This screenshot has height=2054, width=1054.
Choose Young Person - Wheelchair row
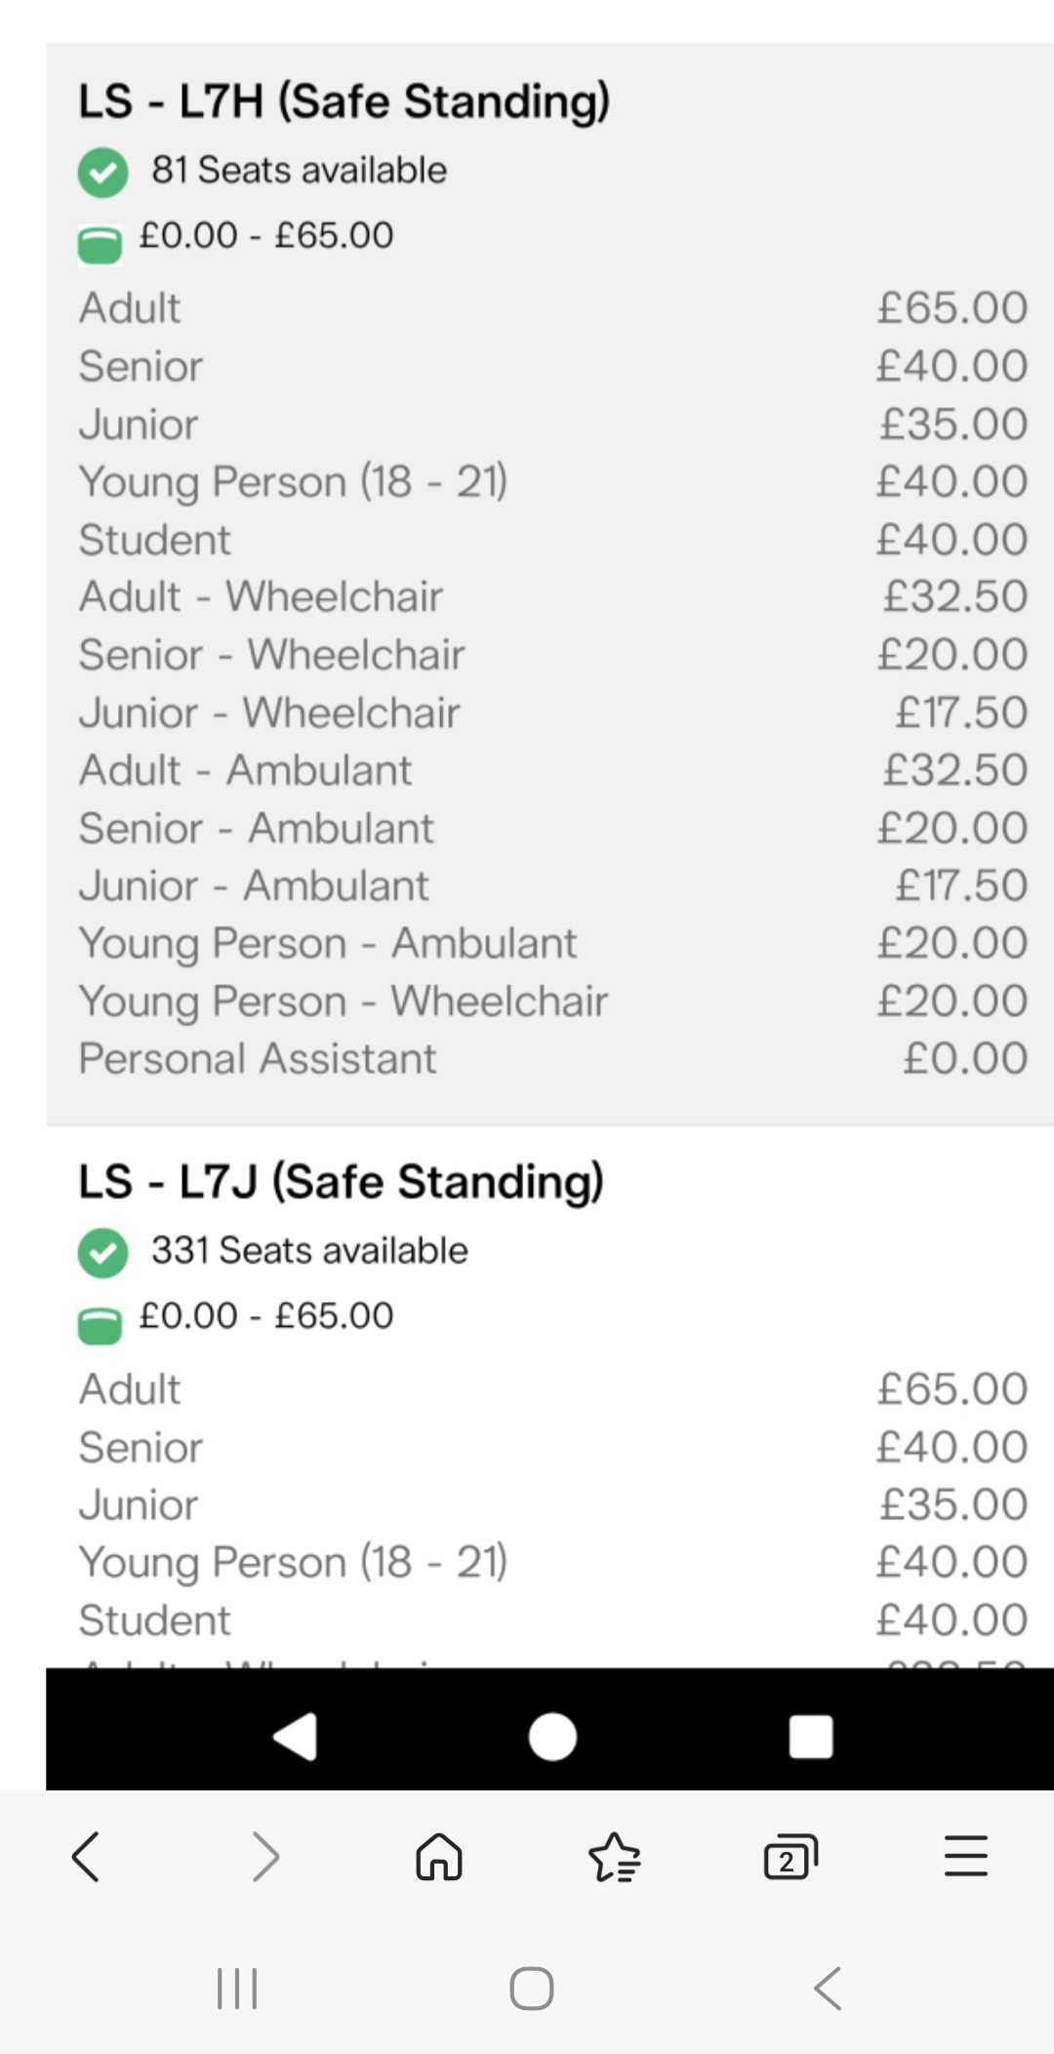(552, 1002)
